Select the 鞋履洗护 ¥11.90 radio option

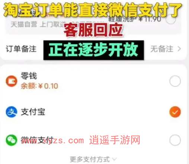coord(171,20)
